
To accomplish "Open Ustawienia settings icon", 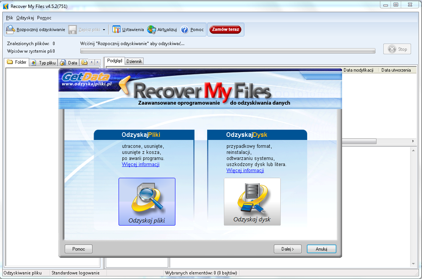I will [116, 30].
